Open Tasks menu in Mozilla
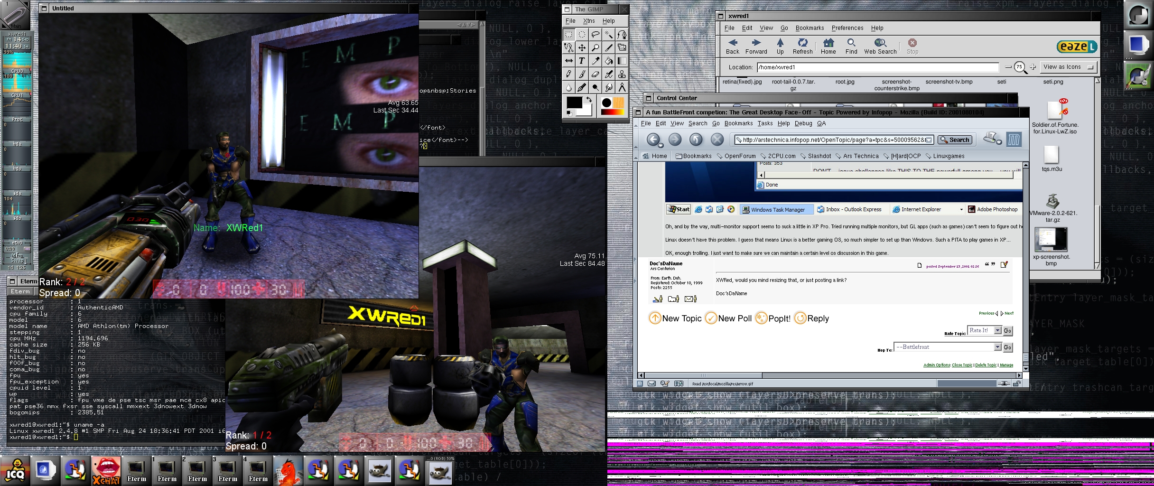1154x486 pixels. [765, 123]
